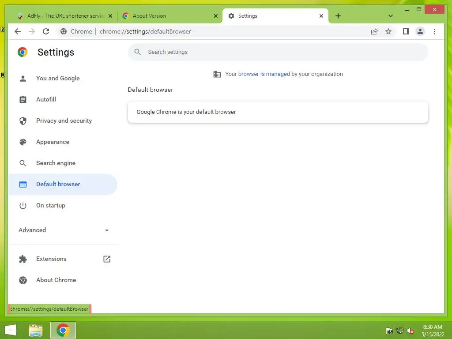452x339 pixels.
Task: Open the side panel icon
Action: [x=406, y=31]
